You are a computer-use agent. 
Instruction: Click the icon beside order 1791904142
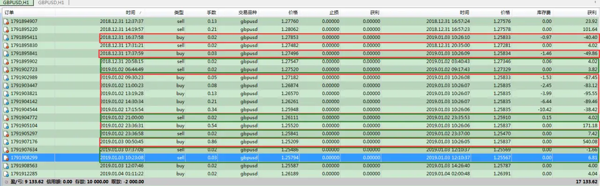pos(6,101)
